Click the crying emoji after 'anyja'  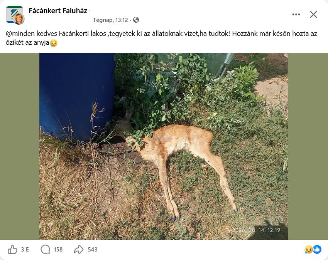(x=54, y=43)
